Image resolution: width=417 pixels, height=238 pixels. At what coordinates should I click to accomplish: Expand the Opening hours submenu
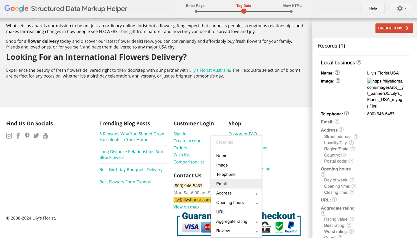point(236,203)
